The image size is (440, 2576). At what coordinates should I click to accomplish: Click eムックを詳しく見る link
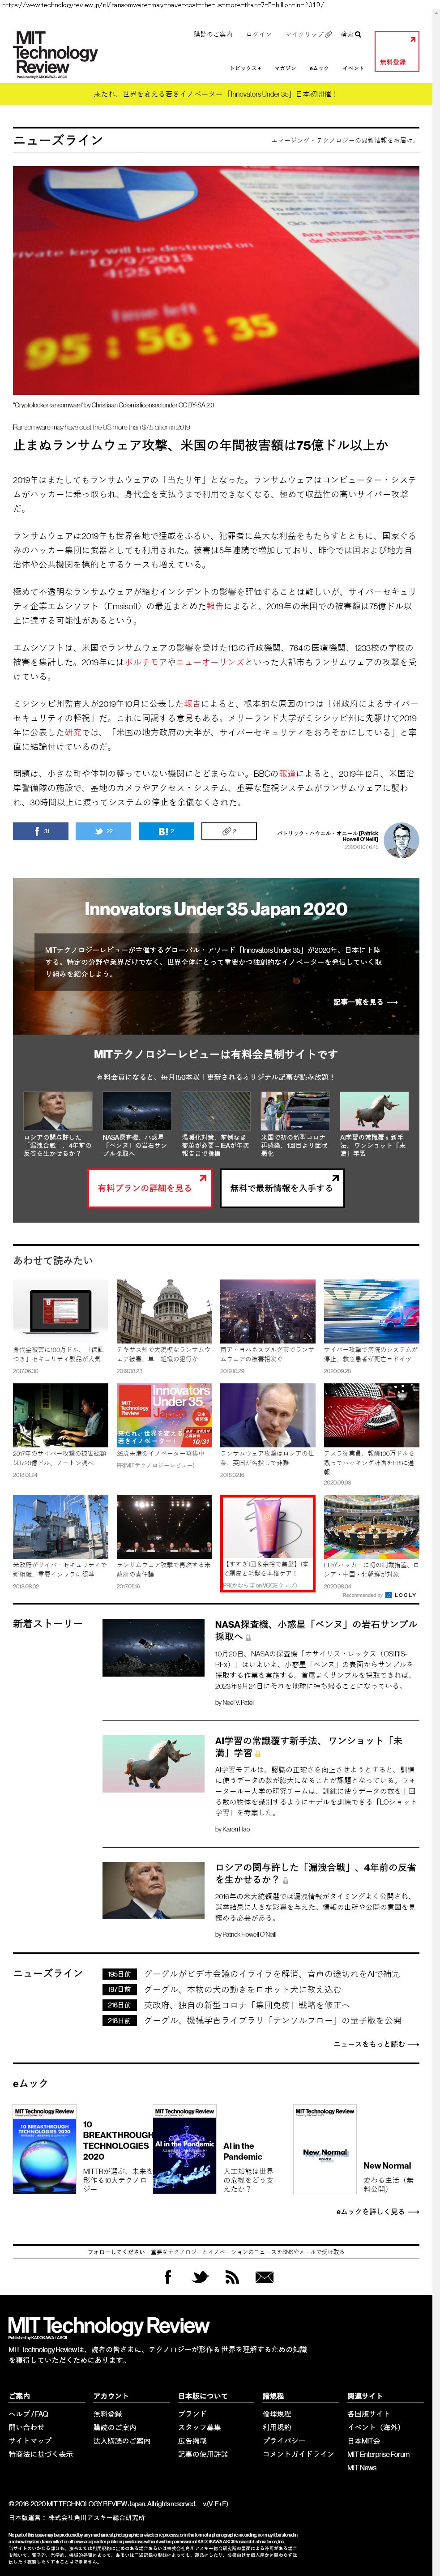[378, 2212]
